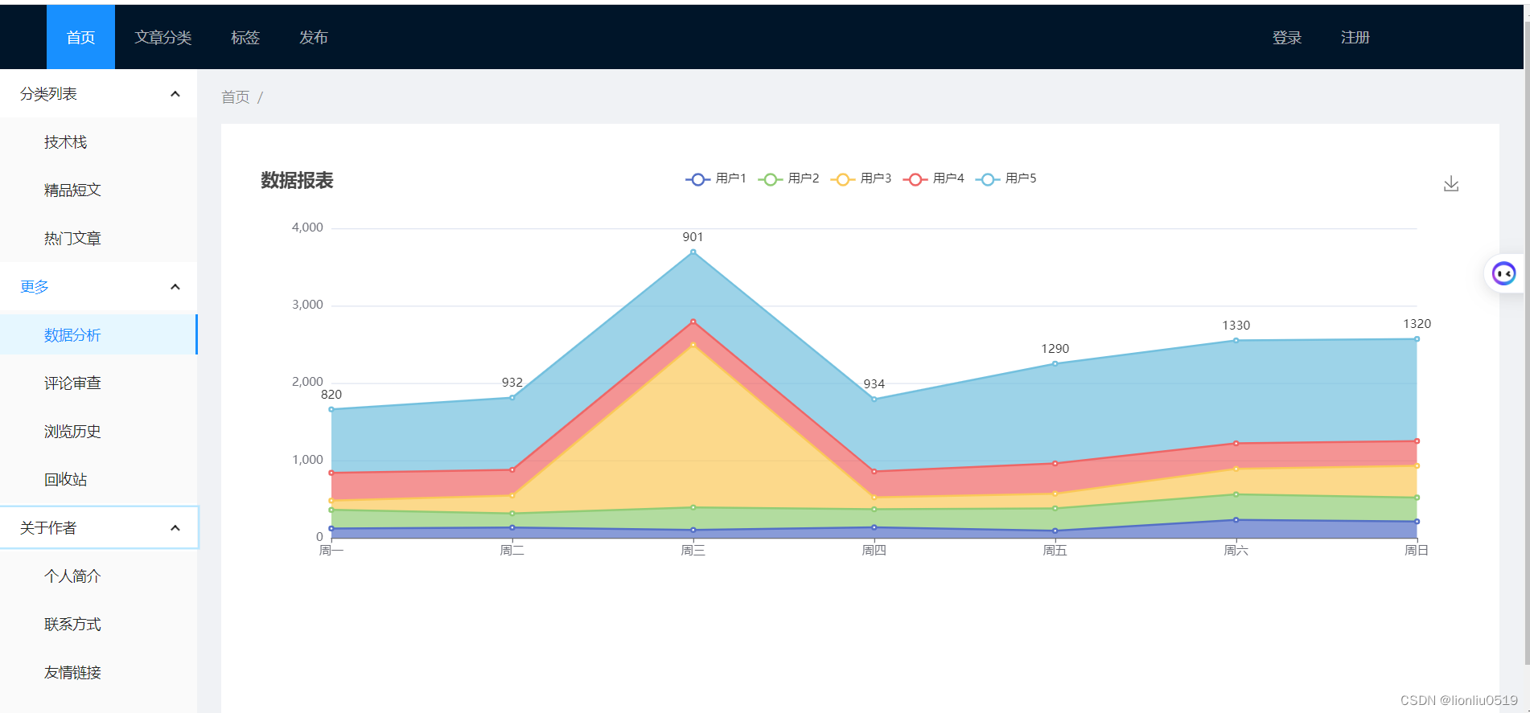Toggle 用户1 series in legend

coord(716,178)
